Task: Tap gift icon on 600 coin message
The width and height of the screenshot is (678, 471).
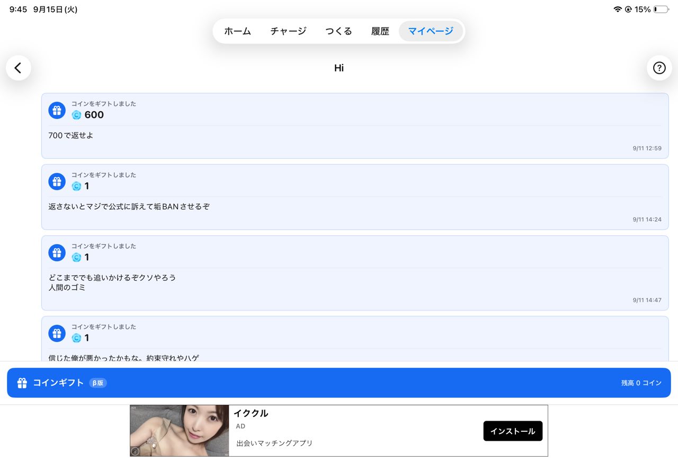Action: click(x=57, y=110)
